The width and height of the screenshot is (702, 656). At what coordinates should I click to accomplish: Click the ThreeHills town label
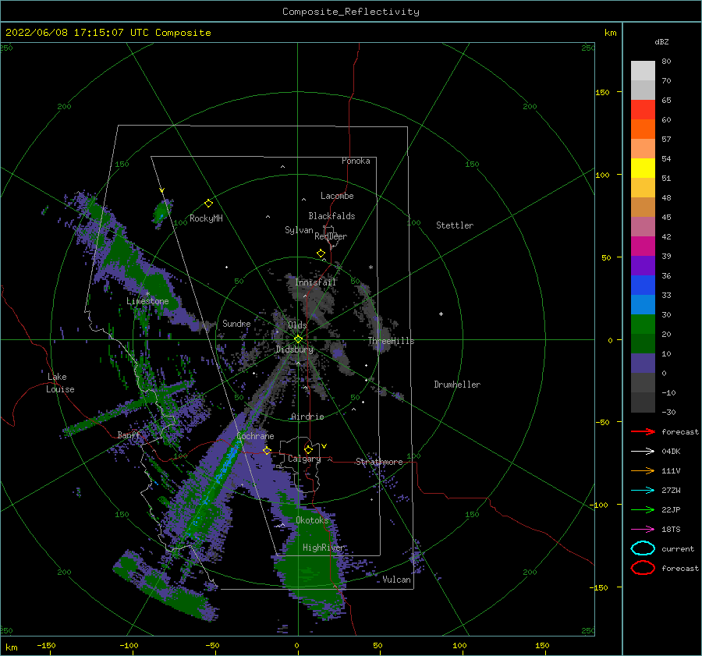pos(392,341)
